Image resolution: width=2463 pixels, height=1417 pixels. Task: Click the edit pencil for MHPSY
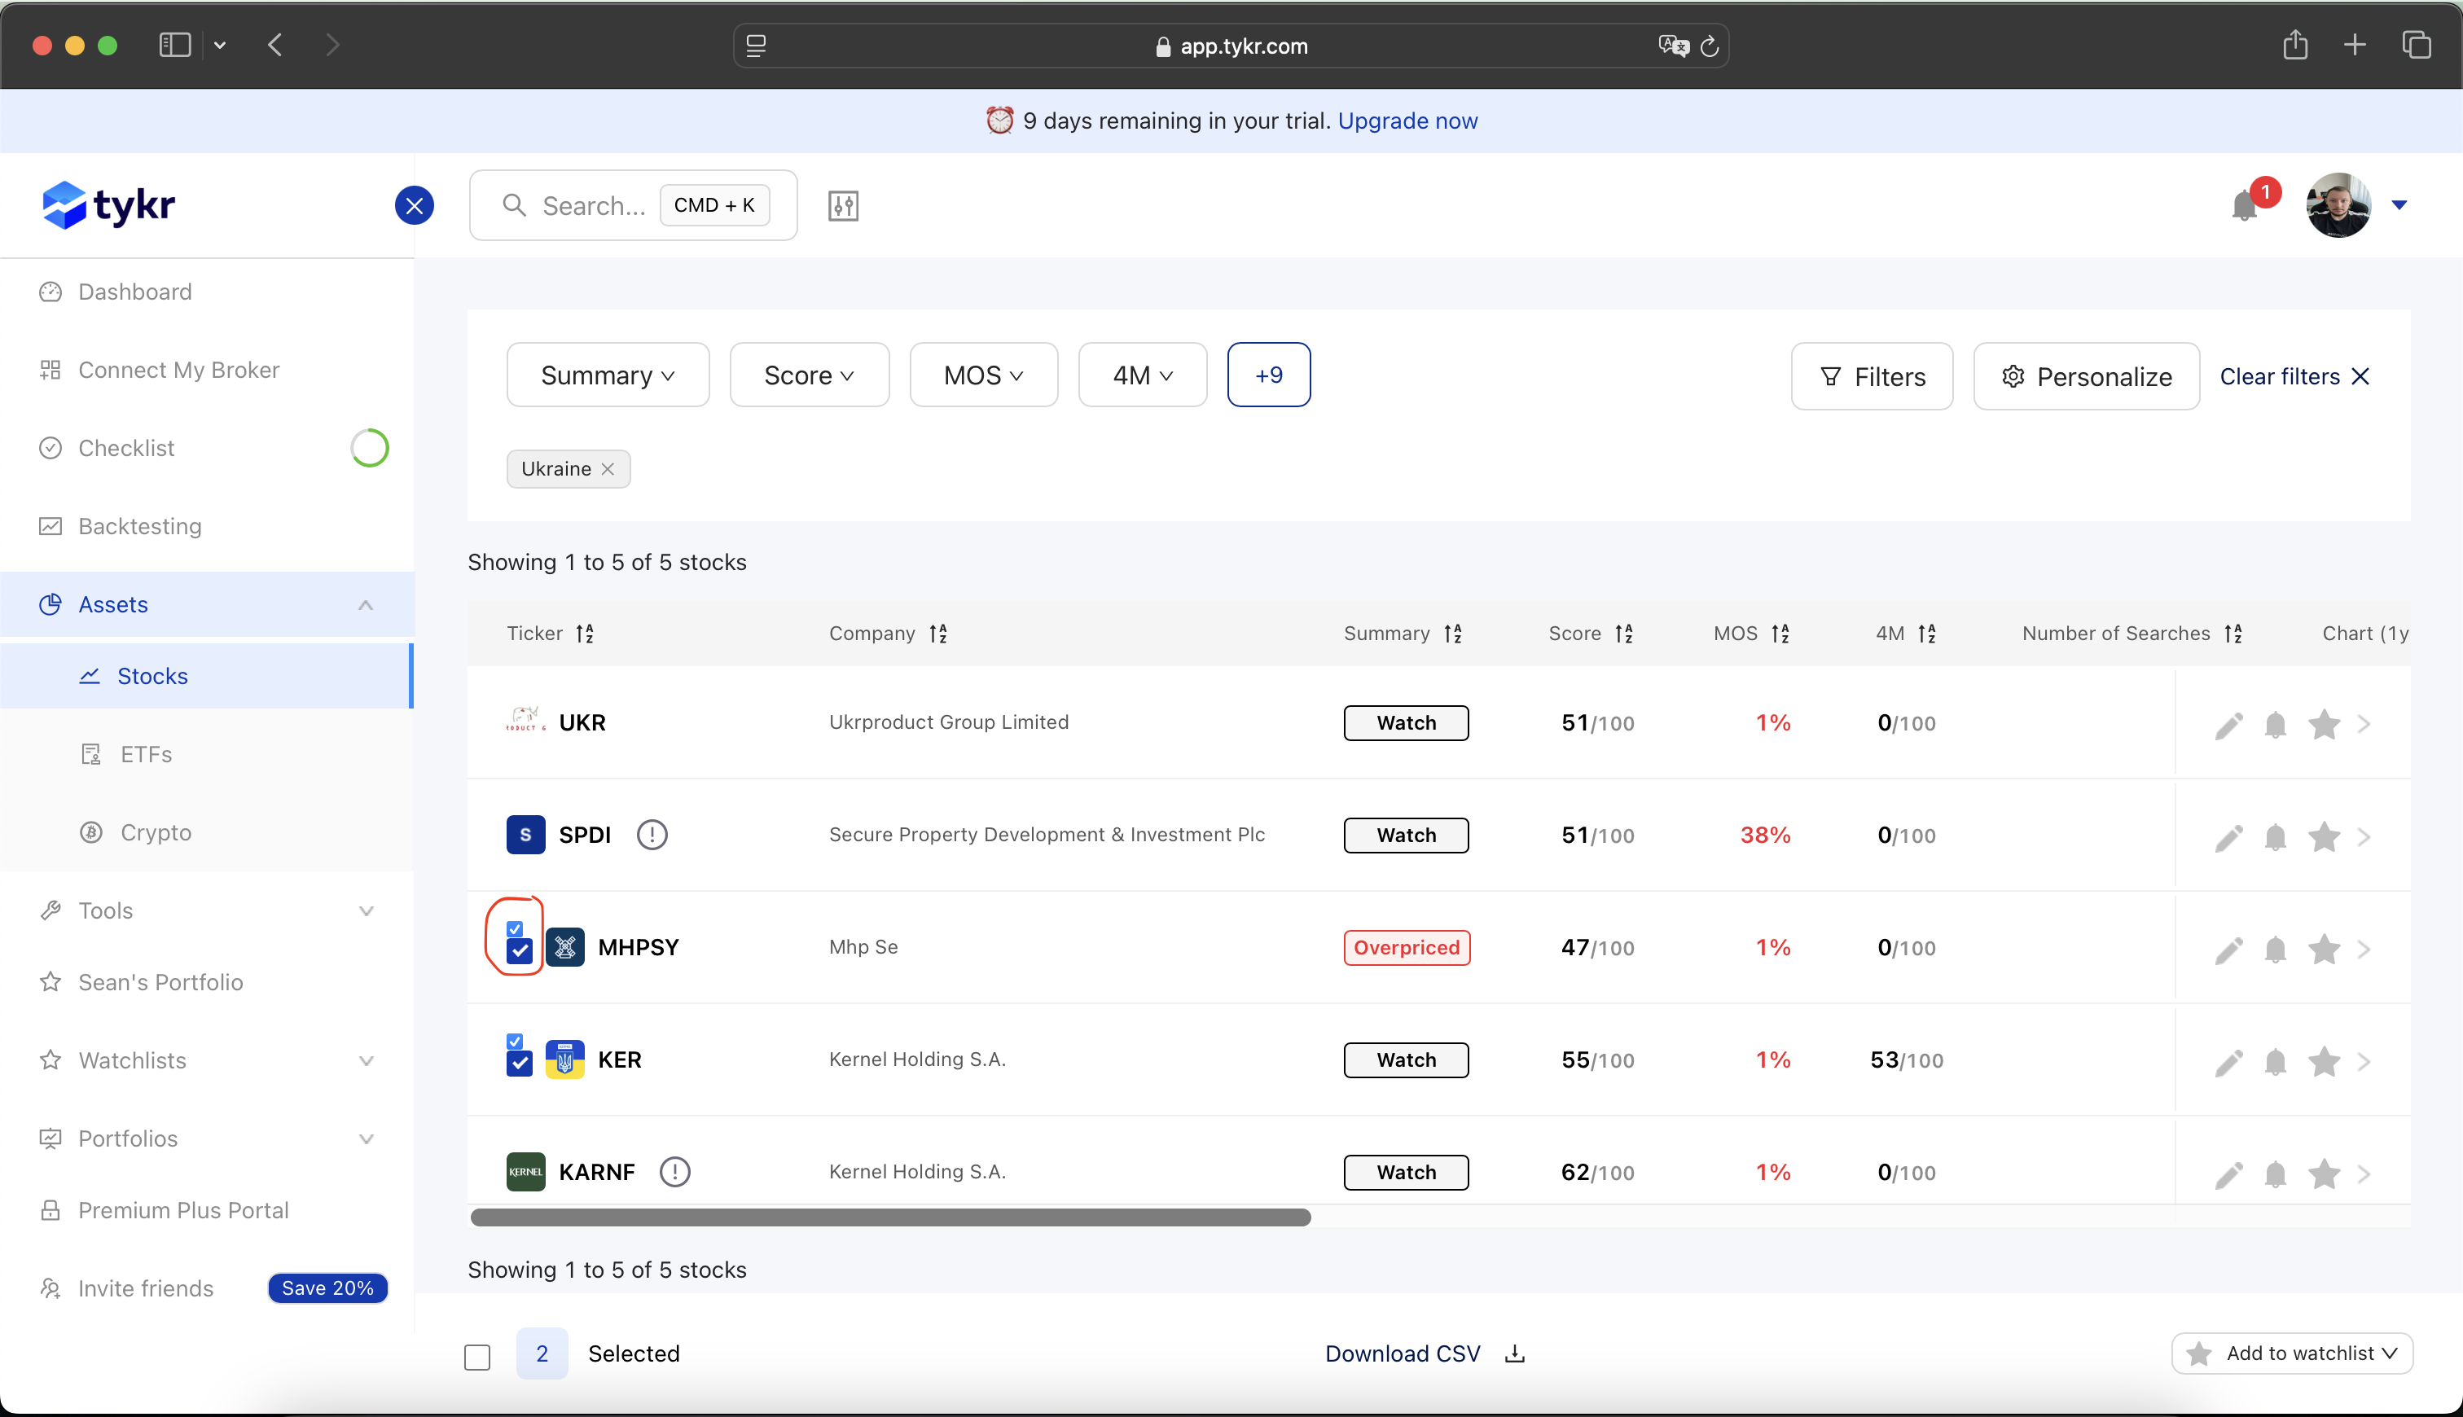tap(2228, 950)
